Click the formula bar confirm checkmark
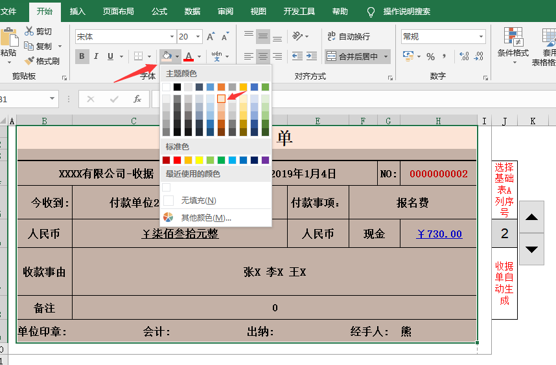This screenshot has height=365, width=556. (x=114, y=99)
